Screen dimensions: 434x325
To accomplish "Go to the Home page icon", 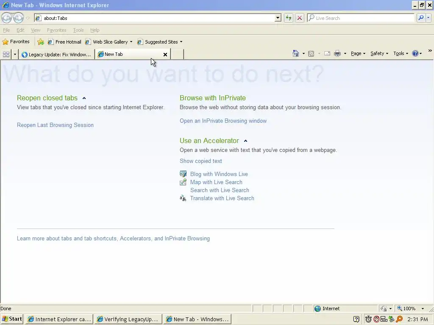I will pyautogui.click(x=295, y=53).
